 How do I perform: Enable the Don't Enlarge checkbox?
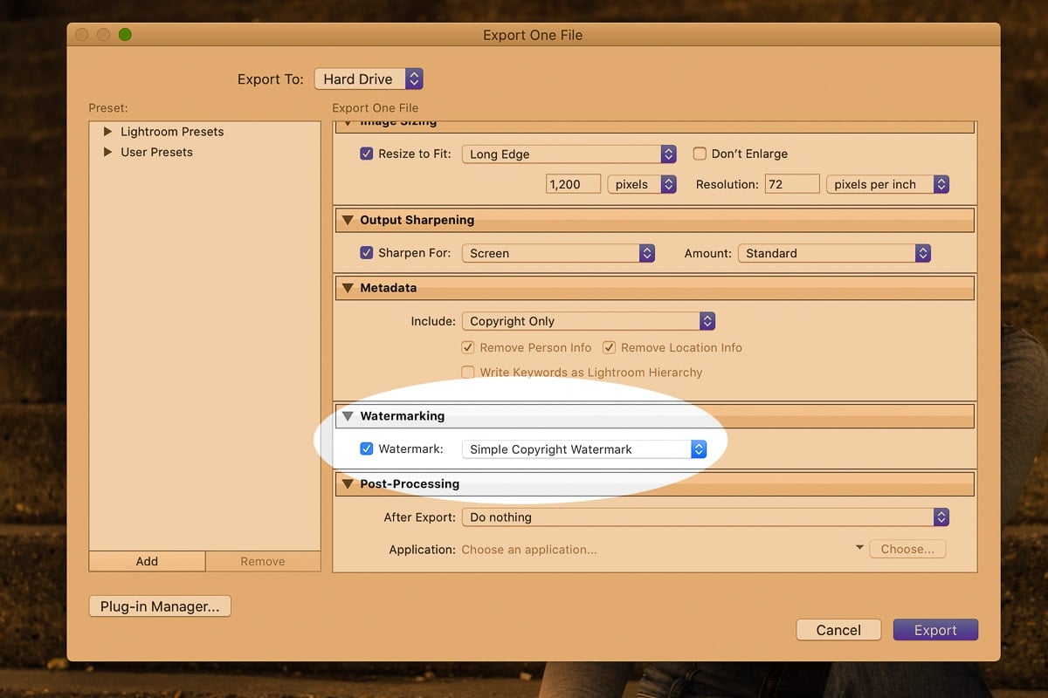point(700,154)
